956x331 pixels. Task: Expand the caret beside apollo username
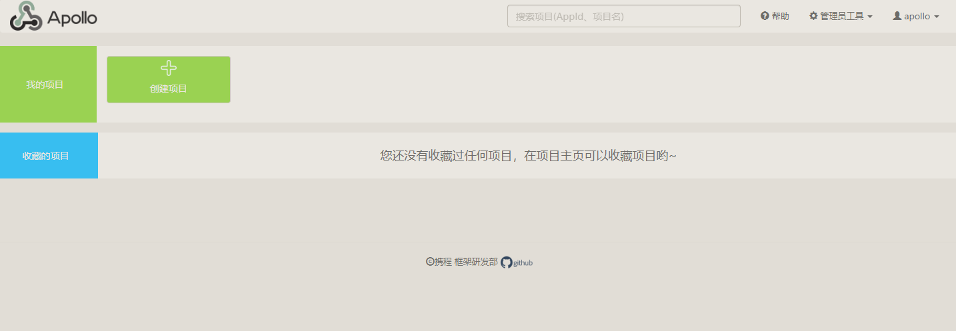937,17
